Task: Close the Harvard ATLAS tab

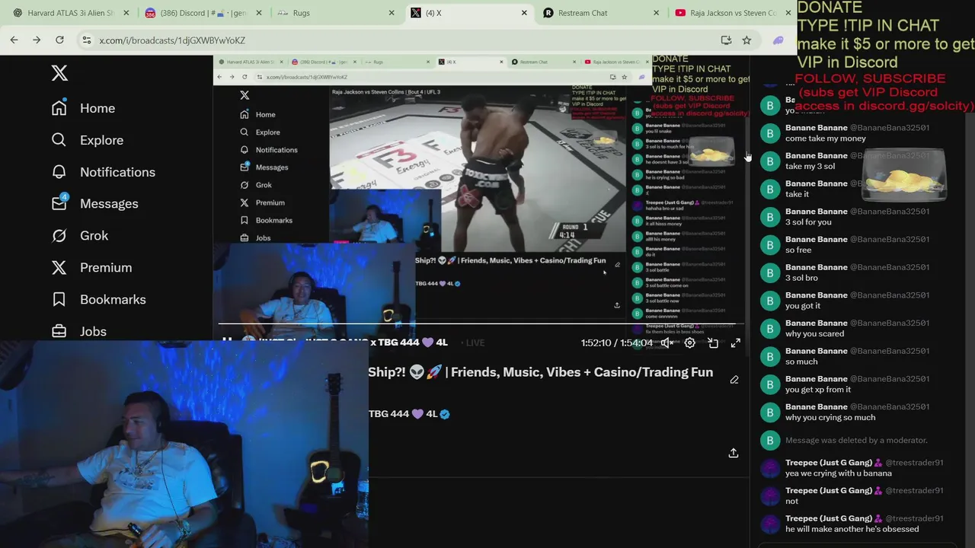Action: tap(126, 13)
